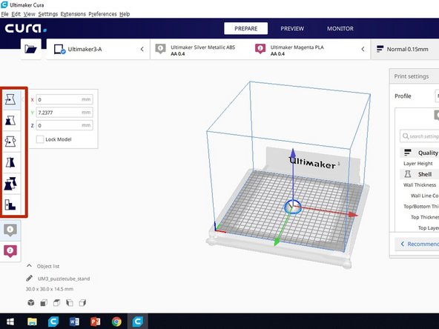
Task: Open the Normal 0.15mm print settings dropdown
Action: [405, 49]
